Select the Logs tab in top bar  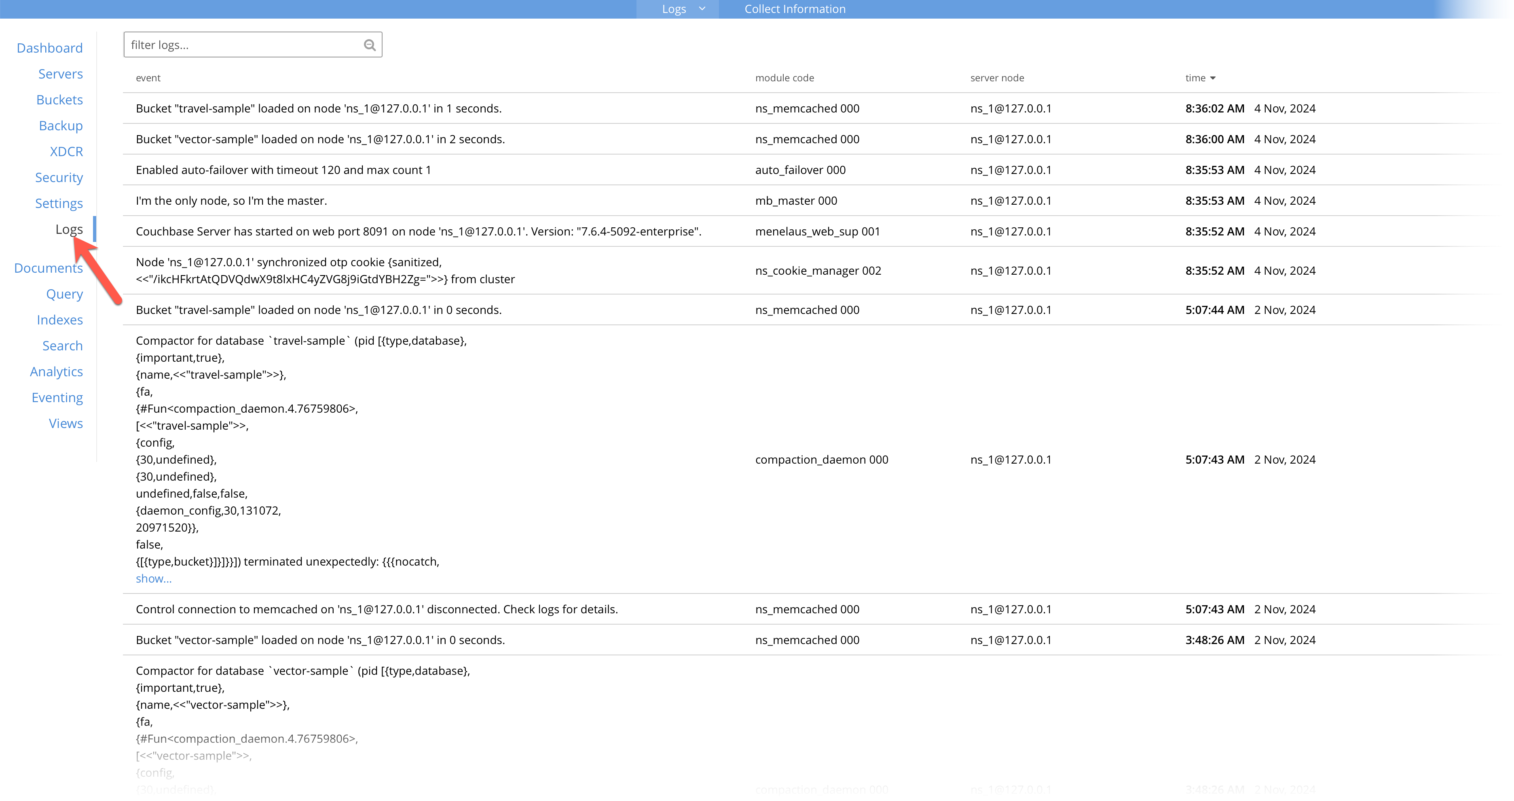(x=674, y=9)
